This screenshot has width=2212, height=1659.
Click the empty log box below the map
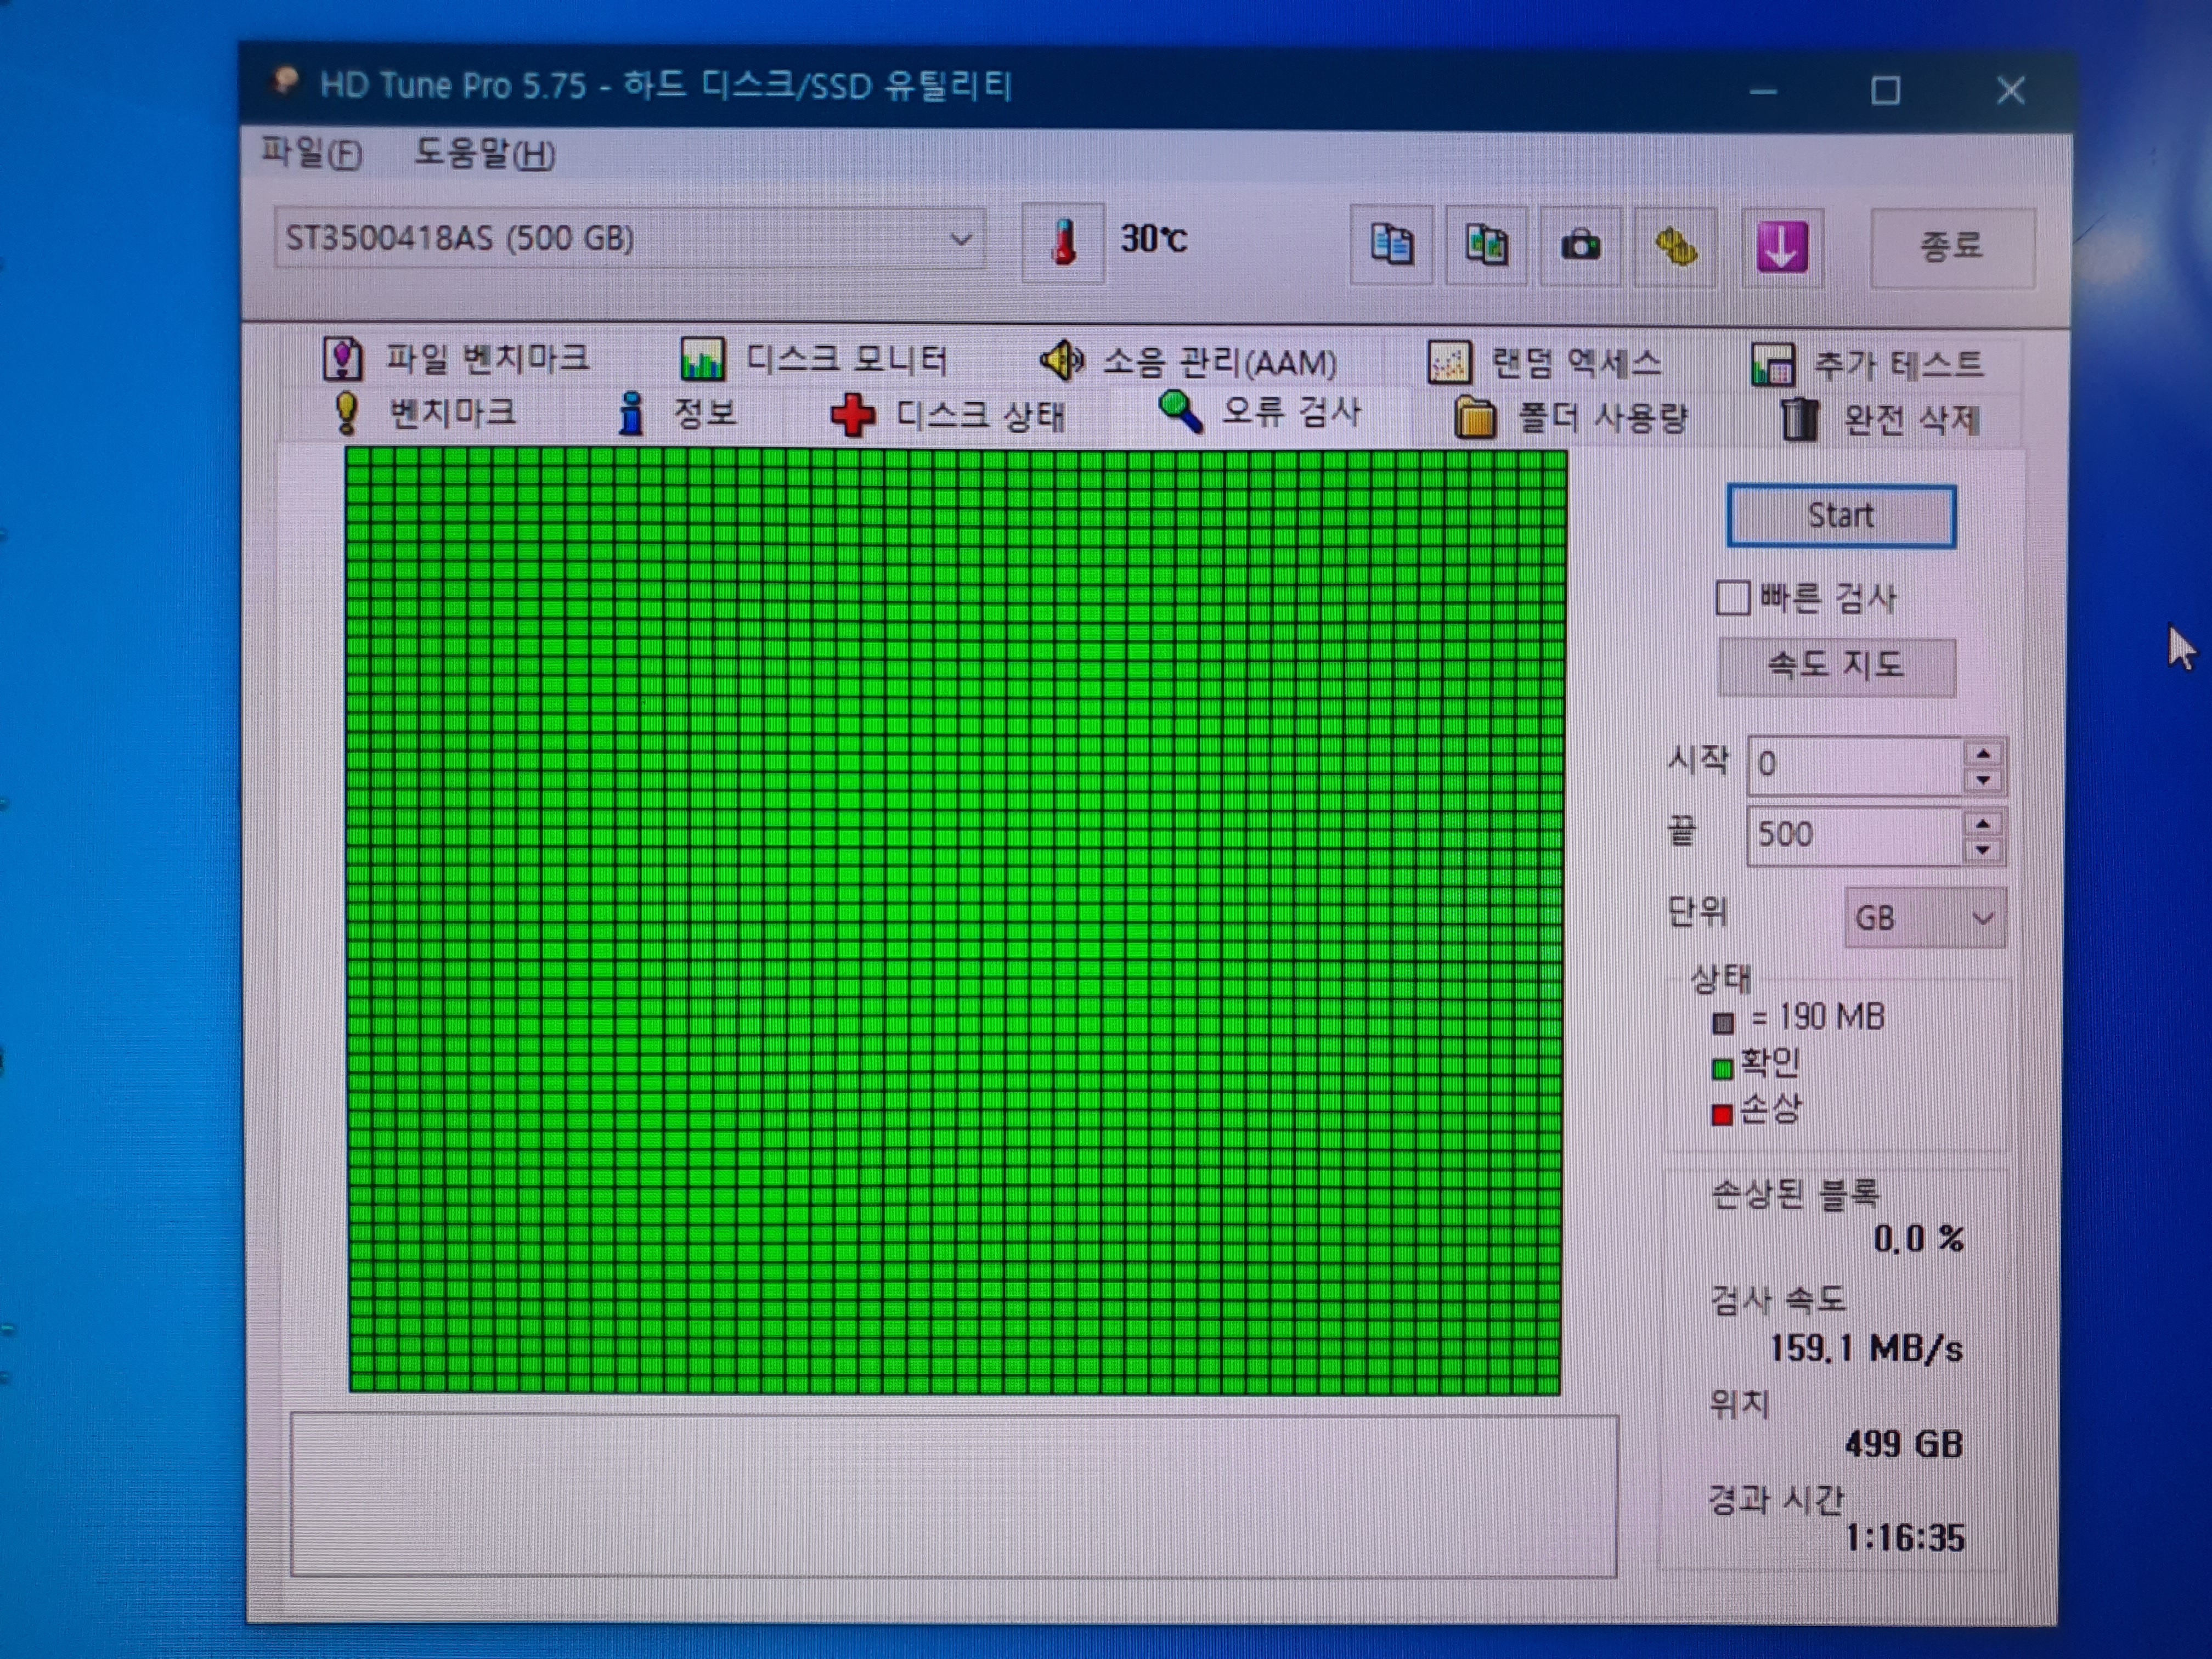point(954,1496)
